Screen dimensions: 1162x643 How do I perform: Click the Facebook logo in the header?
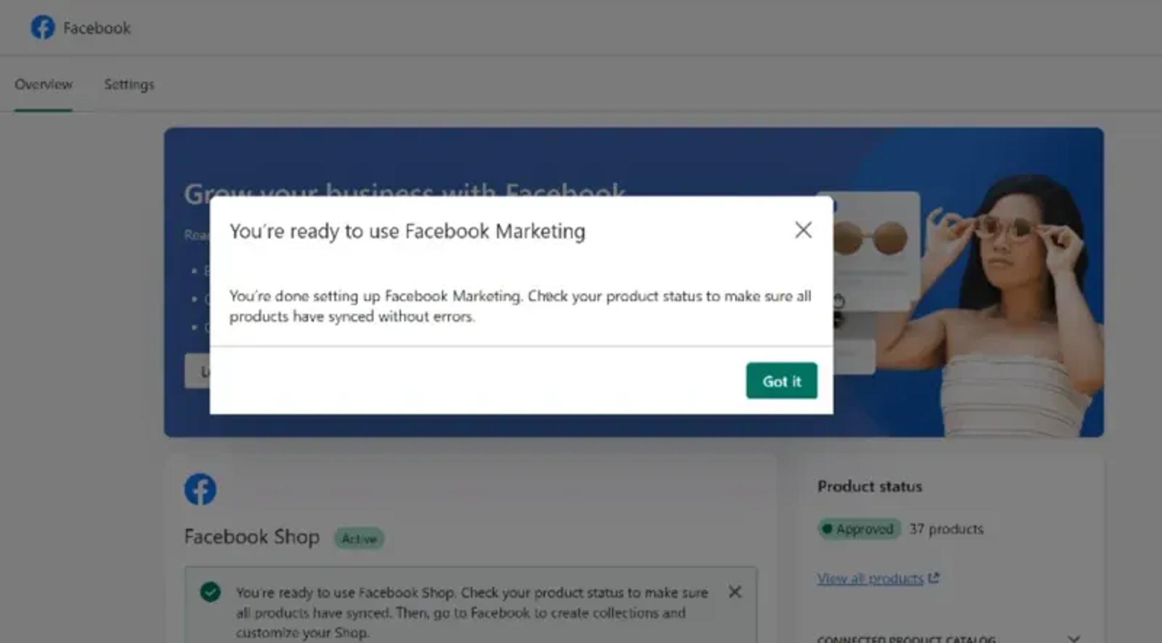[43, 27]
